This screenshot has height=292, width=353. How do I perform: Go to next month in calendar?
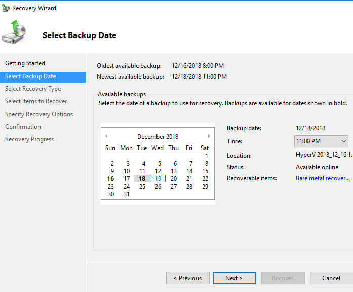coord(209,136)
